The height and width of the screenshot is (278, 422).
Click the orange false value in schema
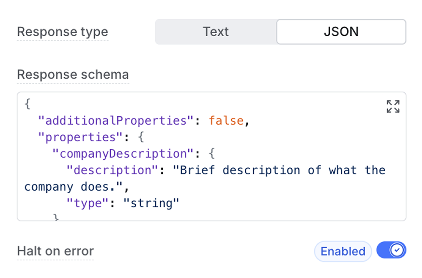coord(226,121)
